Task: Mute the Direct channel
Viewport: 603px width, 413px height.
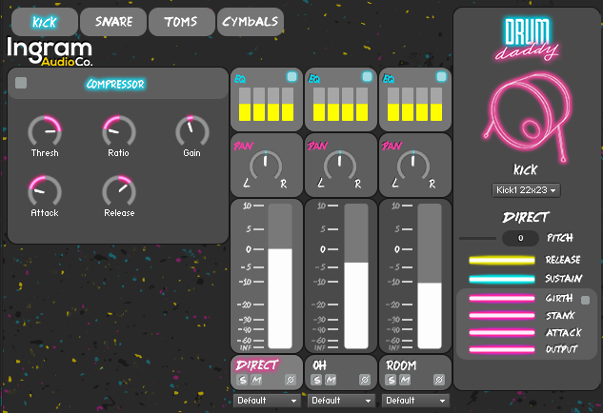Action: pyautogui.click(x=256, y=380)
